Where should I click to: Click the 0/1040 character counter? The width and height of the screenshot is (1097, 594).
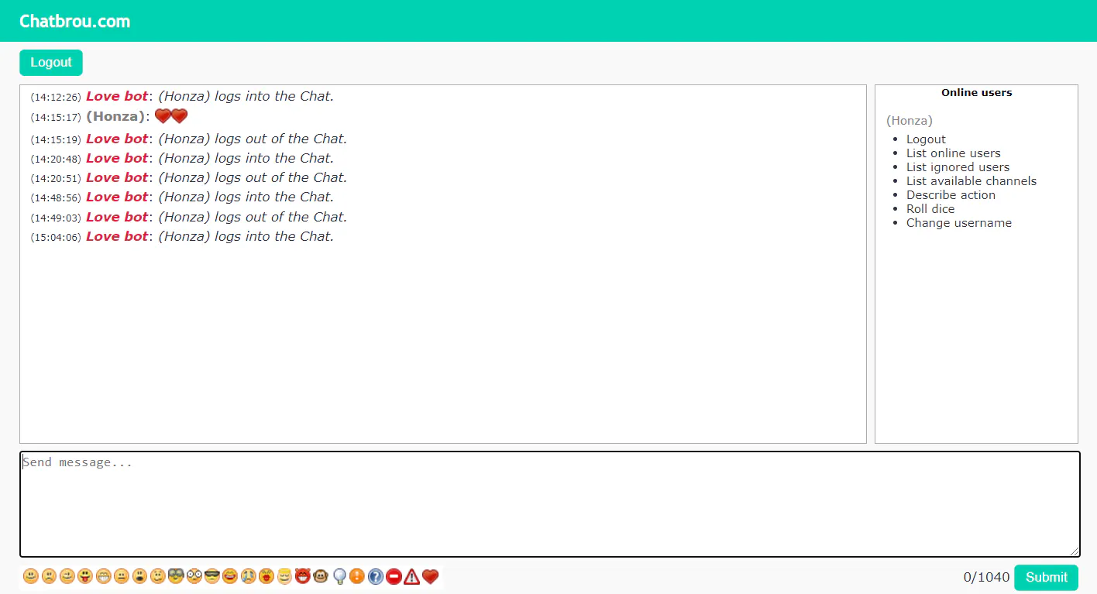[x=986, y=577]
